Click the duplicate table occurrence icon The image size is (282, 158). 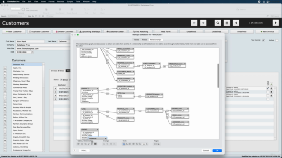85,144
